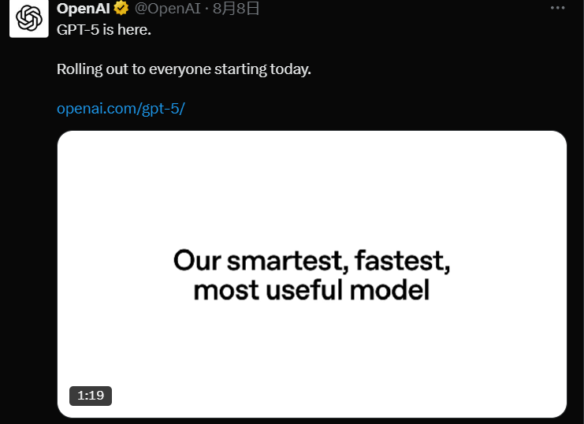Play the GPT-5 announcement video

pyautogui.click(x=312, y=273)
